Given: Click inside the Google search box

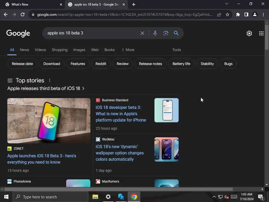Looking at the screenshot, I should coord(93,33).
